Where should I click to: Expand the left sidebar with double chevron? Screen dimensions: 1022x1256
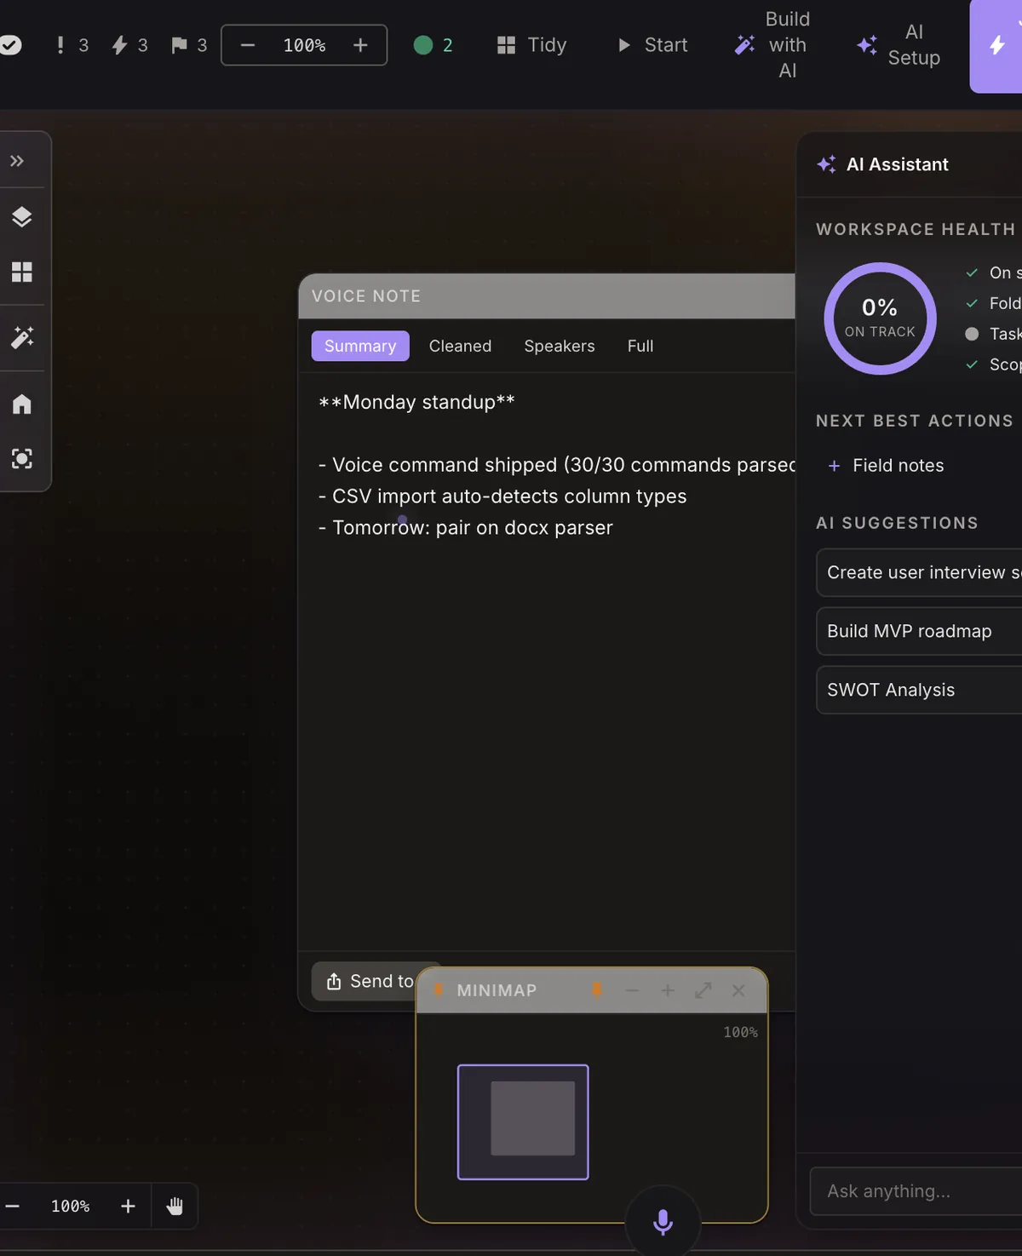[x=17, y=161]
